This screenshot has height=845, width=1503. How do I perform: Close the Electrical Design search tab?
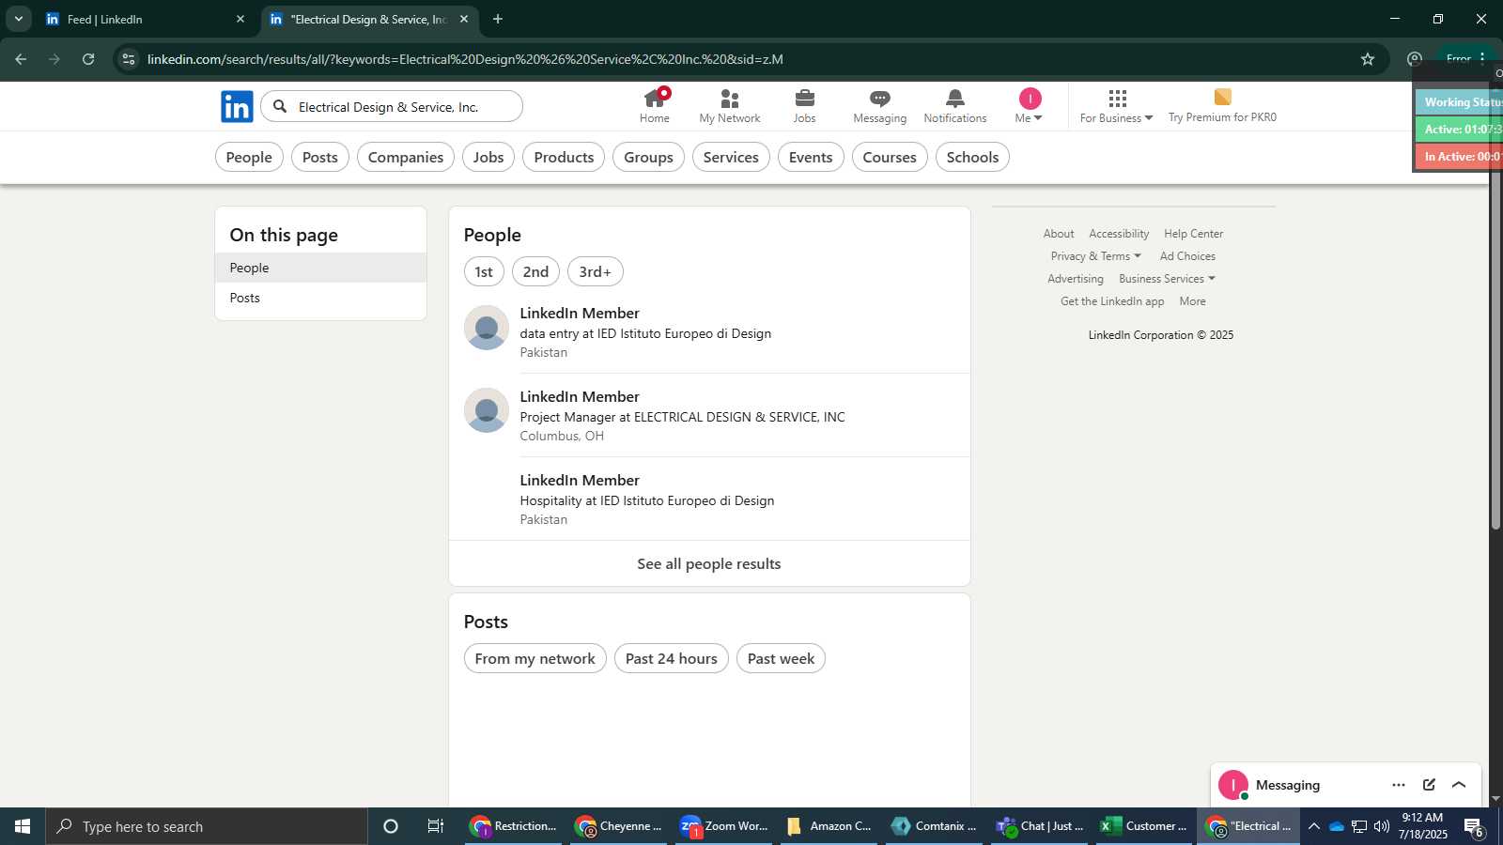pyautogui.click(x=463, y=19)
